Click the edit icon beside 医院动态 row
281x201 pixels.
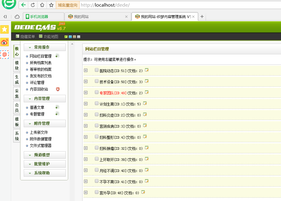147,70
